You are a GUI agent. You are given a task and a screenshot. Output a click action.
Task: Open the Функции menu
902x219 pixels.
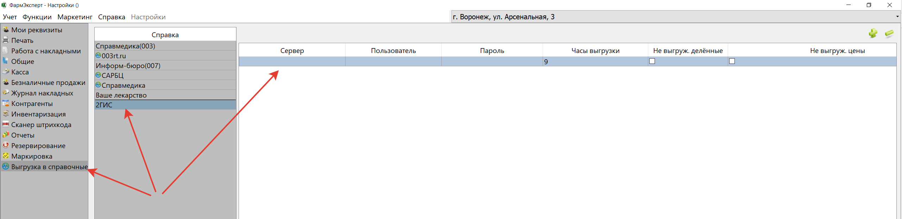click(x=37, y=17)
